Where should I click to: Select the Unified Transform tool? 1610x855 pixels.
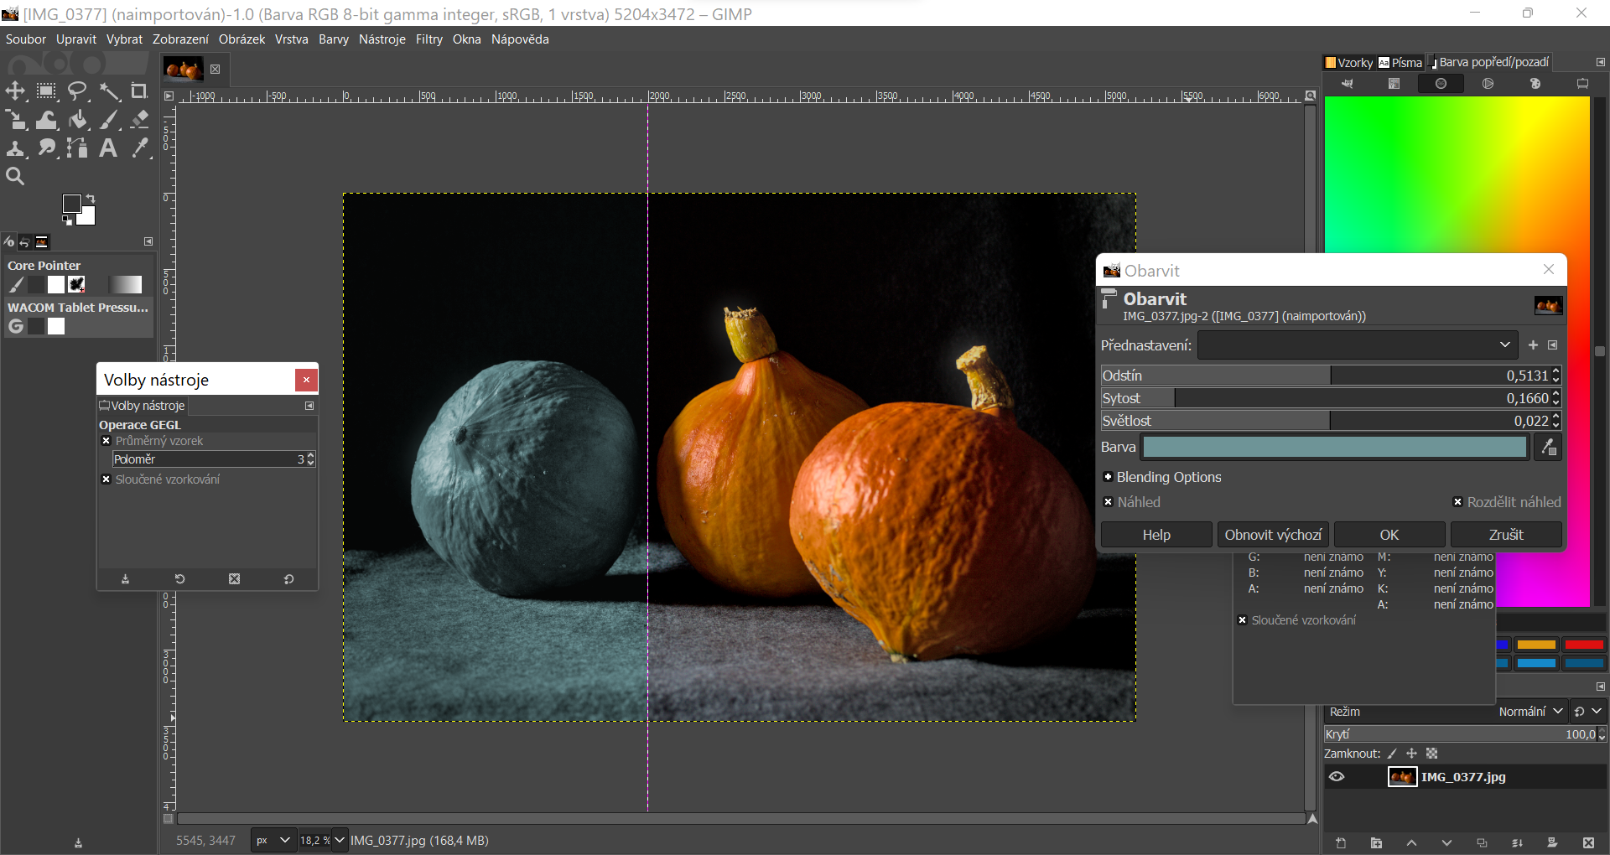[15, 120]
